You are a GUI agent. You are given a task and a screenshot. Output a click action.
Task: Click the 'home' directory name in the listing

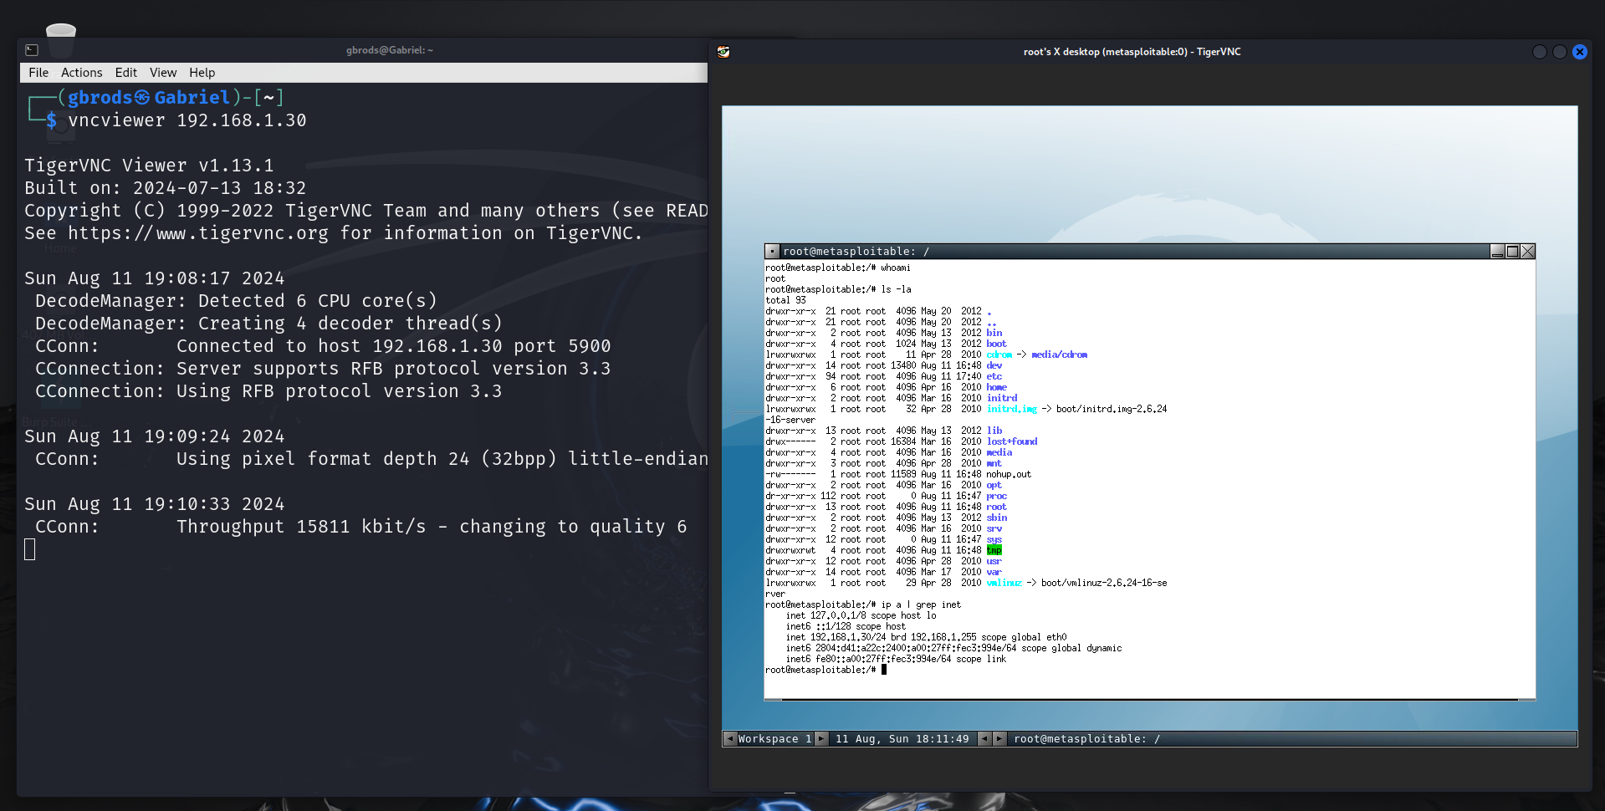coord(997,387)
